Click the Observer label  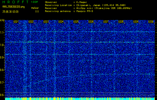click(x=51, y=2)
